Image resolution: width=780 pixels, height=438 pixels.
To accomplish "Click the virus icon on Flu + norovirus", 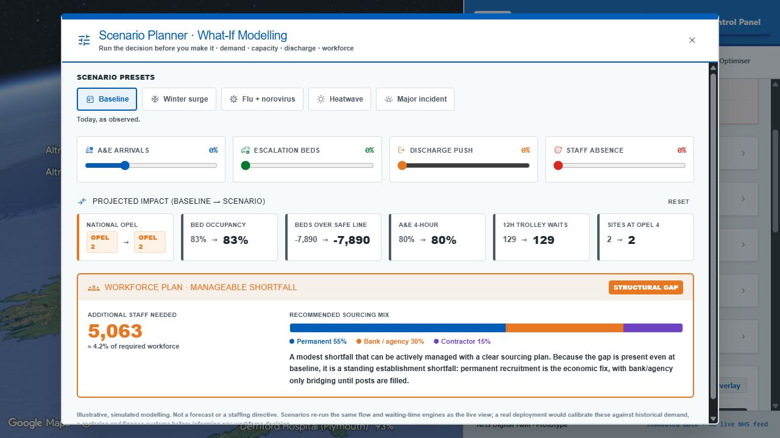I will 234,99.
